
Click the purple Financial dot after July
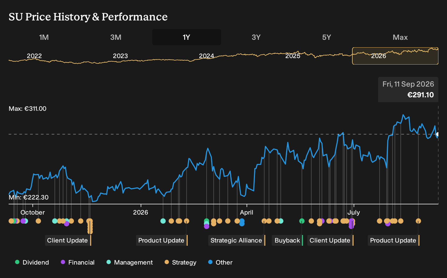pyautogui.click(x=388, y=224)
